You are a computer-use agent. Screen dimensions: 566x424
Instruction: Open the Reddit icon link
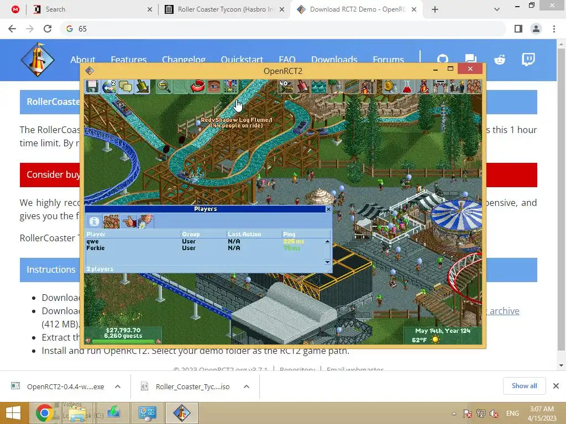click(x=500, y=60)
